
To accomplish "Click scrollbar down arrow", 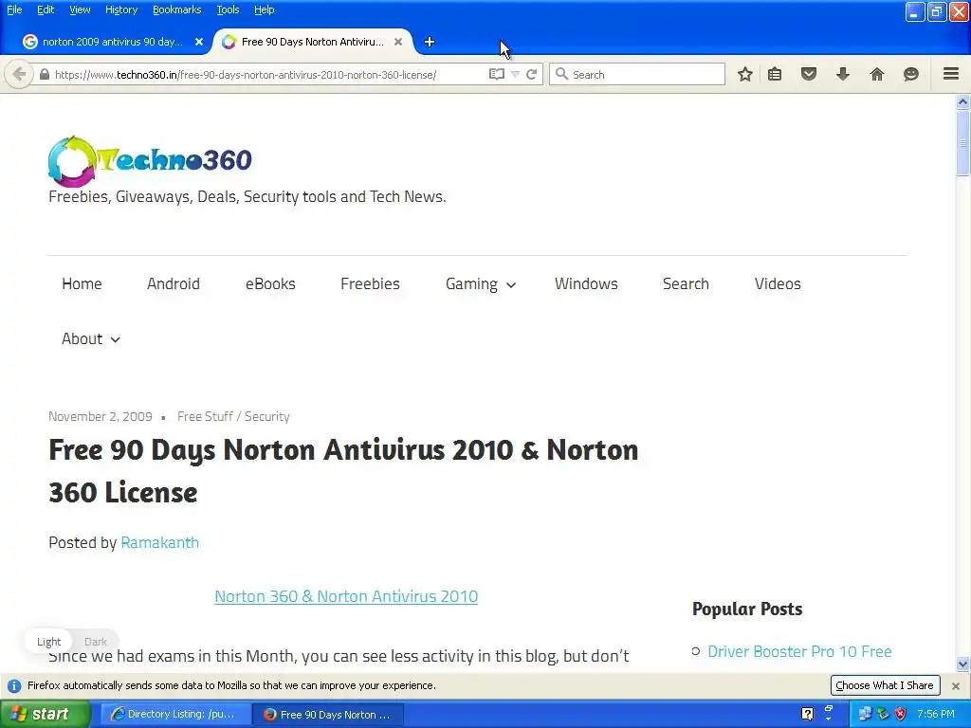I will pos(962,664).
